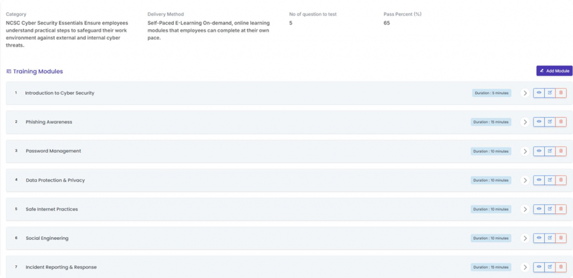
Task: Click the Add Module button
Action: [554, 71]
